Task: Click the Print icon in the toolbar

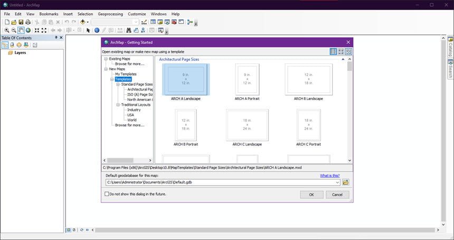Action: 28,22
